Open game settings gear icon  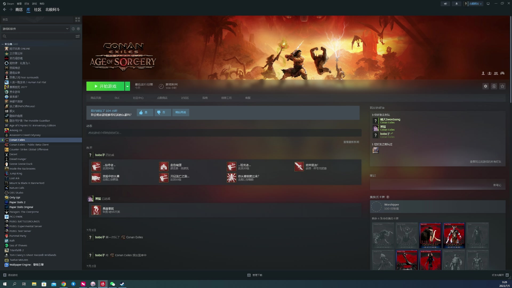click(x=485, y=86)
